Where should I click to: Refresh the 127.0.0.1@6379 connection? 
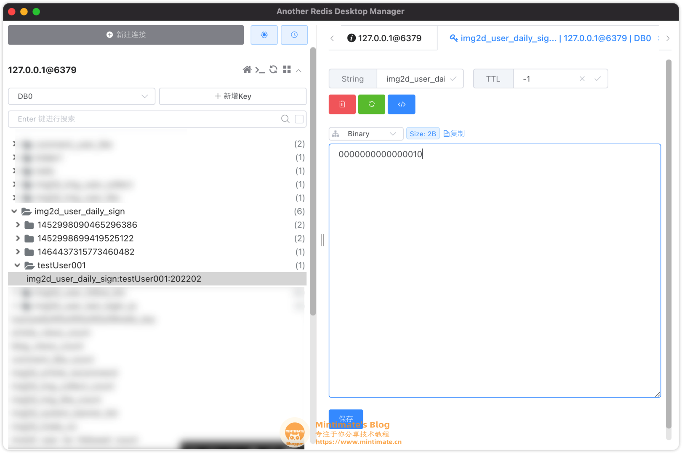click(273, 69)
